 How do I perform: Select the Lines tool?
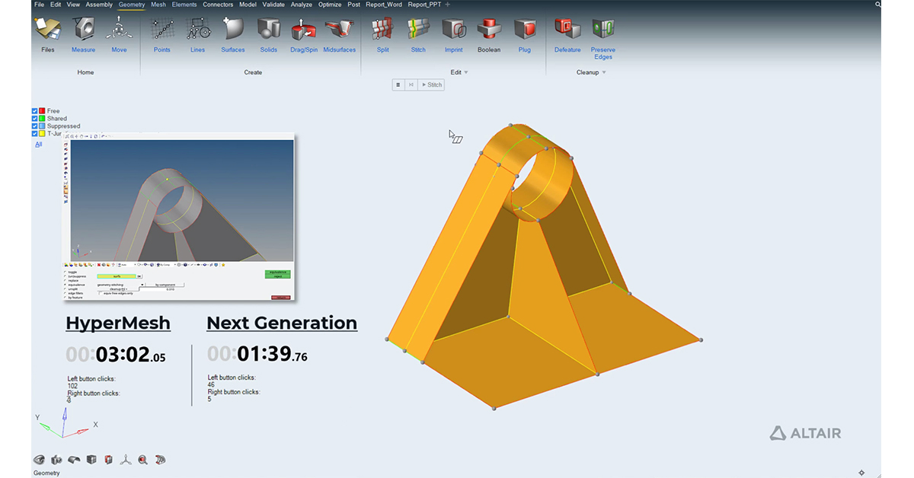pyautogui.click(x=198, y=35)
